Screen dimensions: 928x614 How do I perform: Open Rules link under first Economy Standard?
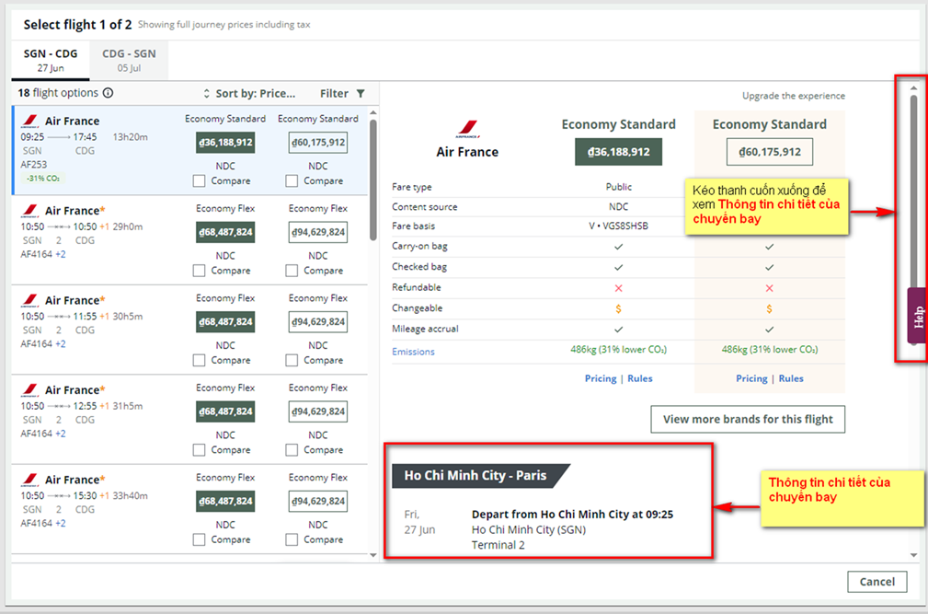tap(640, 378)
